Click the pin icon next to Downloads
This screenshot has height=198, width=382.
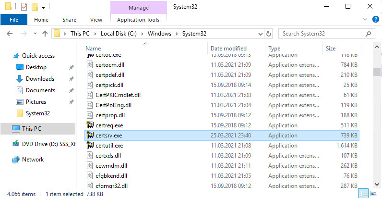tap(71, 79)
